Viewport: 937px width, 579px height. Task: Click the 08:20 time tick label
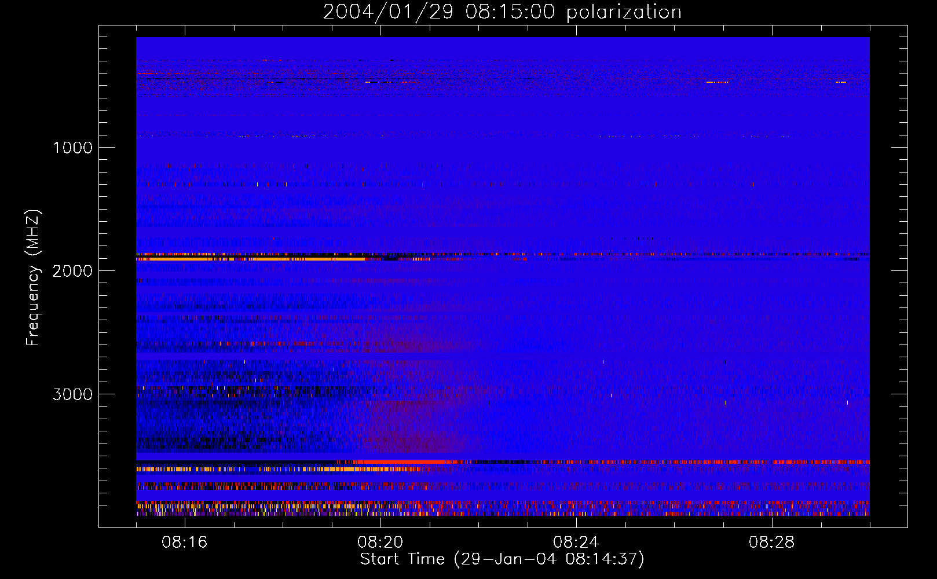pyautogui.click(x=380, y=543)
